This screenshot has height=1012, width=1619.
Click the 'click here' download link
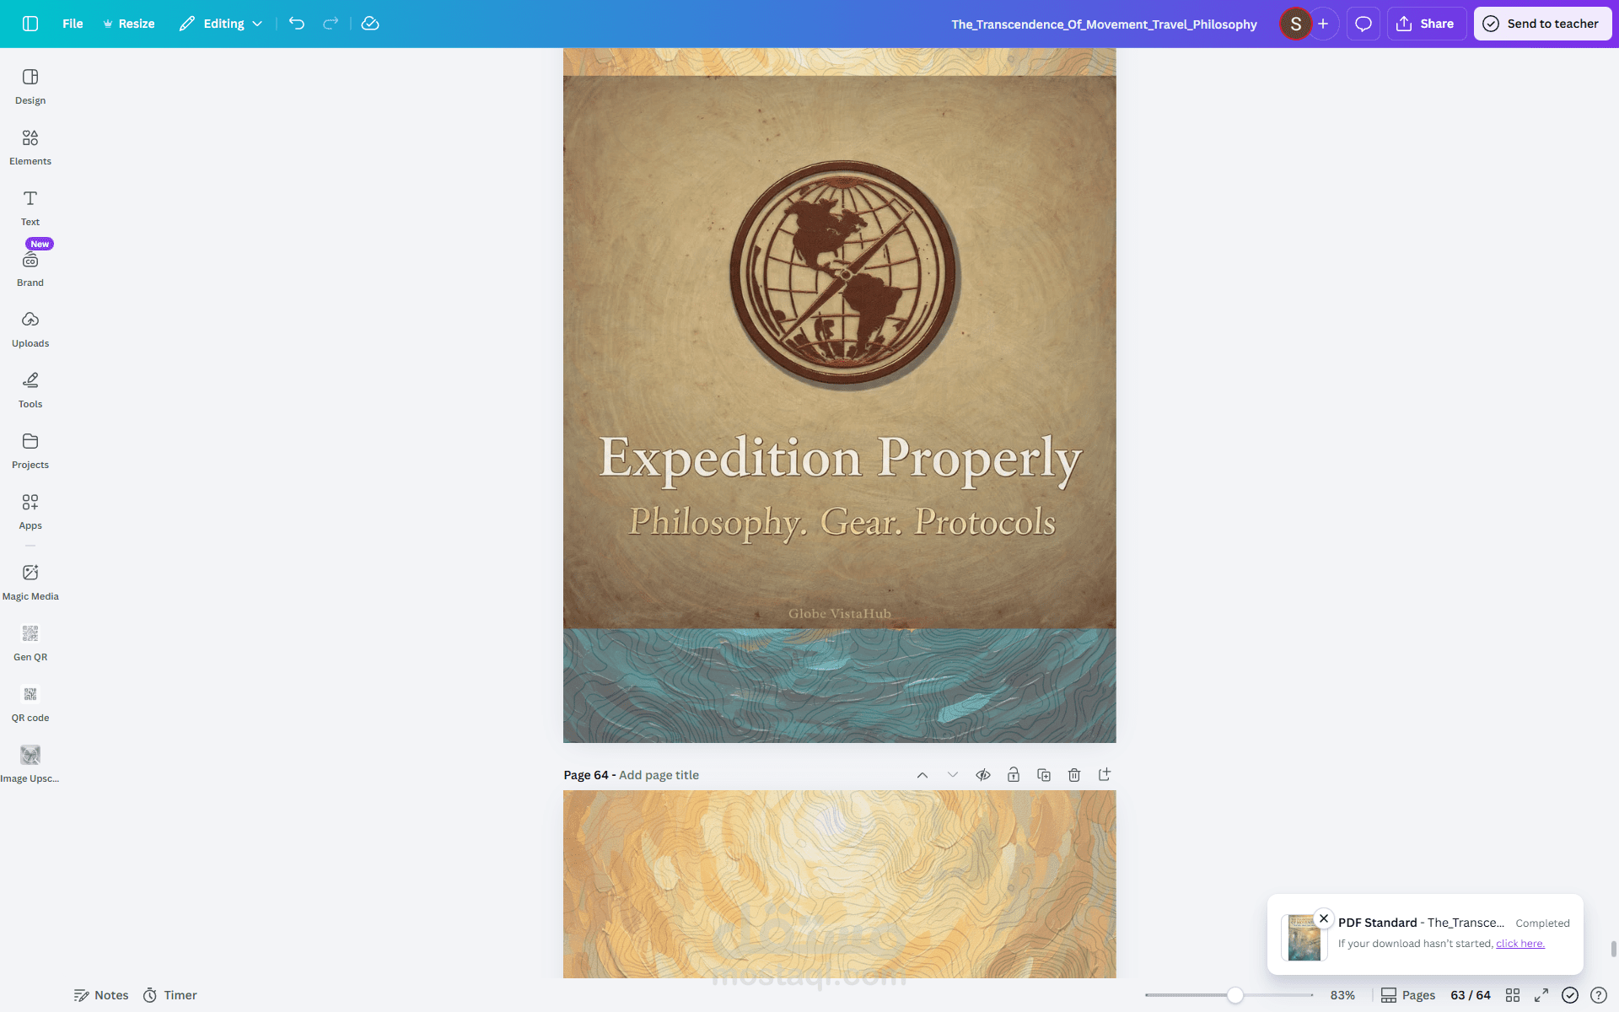[1519, 944]
